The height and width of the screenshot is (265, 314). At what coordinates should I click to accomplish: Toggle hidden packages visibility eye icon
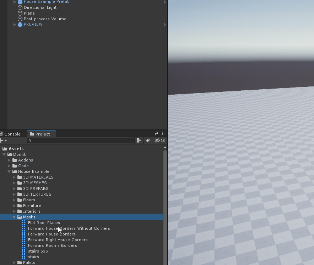[x=160, y=141]
